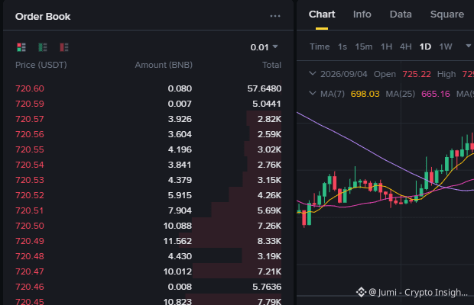
Task: Open the Square tab
Action: [x=446, y=14]
